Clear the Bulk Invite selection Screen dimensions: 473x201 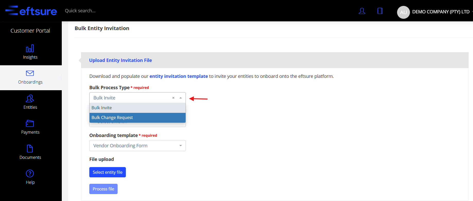173,98
